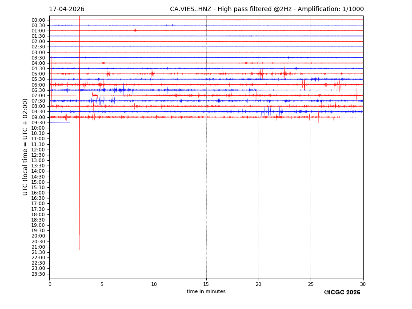Click the 0 minute x-axis tick label
This screenshot has height=309, width=412.
(50, 284)
